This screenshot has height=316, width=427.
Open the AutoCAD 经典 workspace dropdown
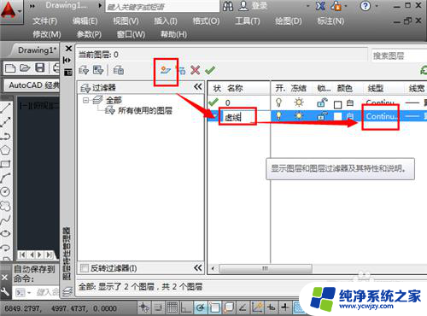[x=32, y=85]
